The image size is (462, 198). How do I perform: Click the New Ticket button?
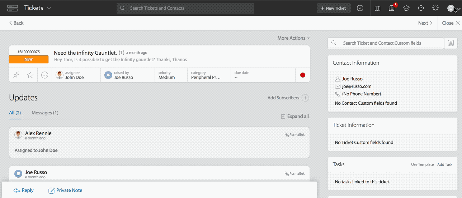333,8
